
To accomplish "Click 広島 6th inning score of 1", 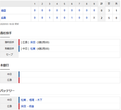I will click(x=72, y=18).
